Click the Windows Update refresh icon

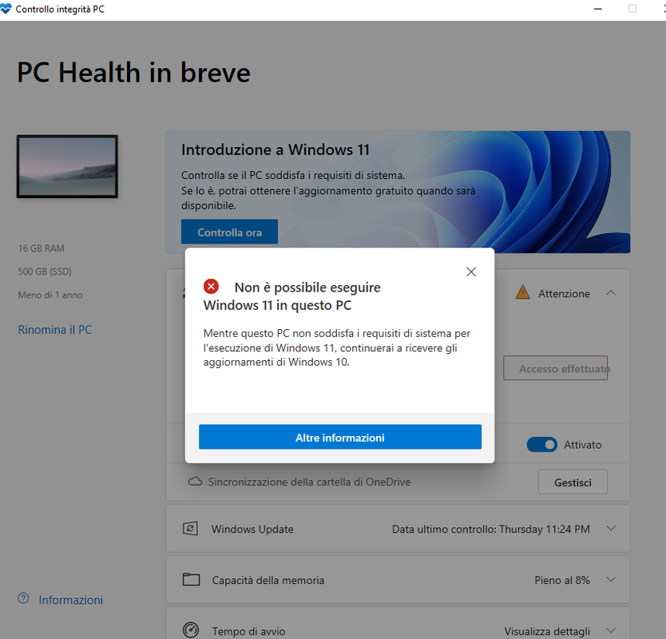coord(190,529)
